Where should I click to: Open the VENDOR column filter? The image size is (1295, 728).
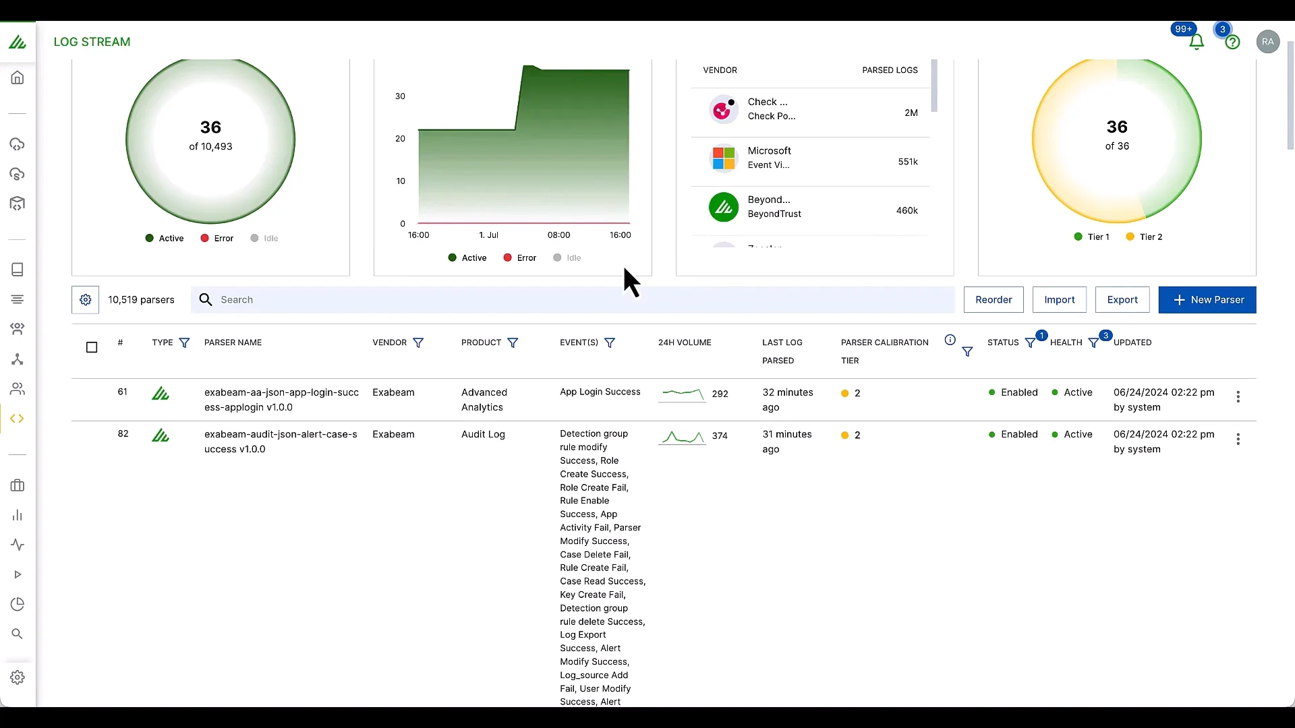418,343
